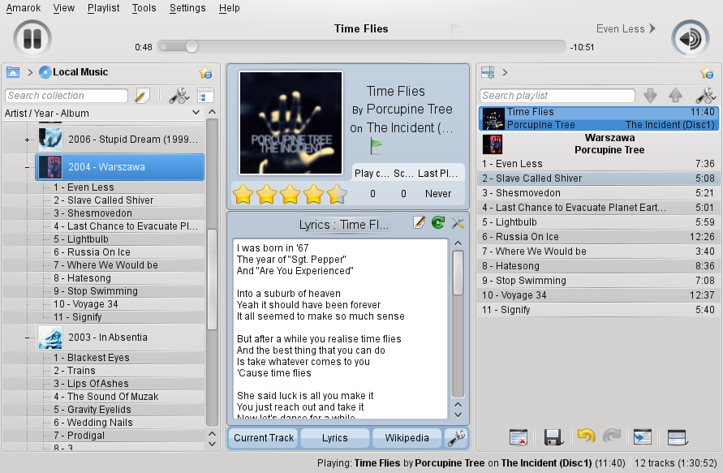Open the Settings menu

[x=187, y=8]
